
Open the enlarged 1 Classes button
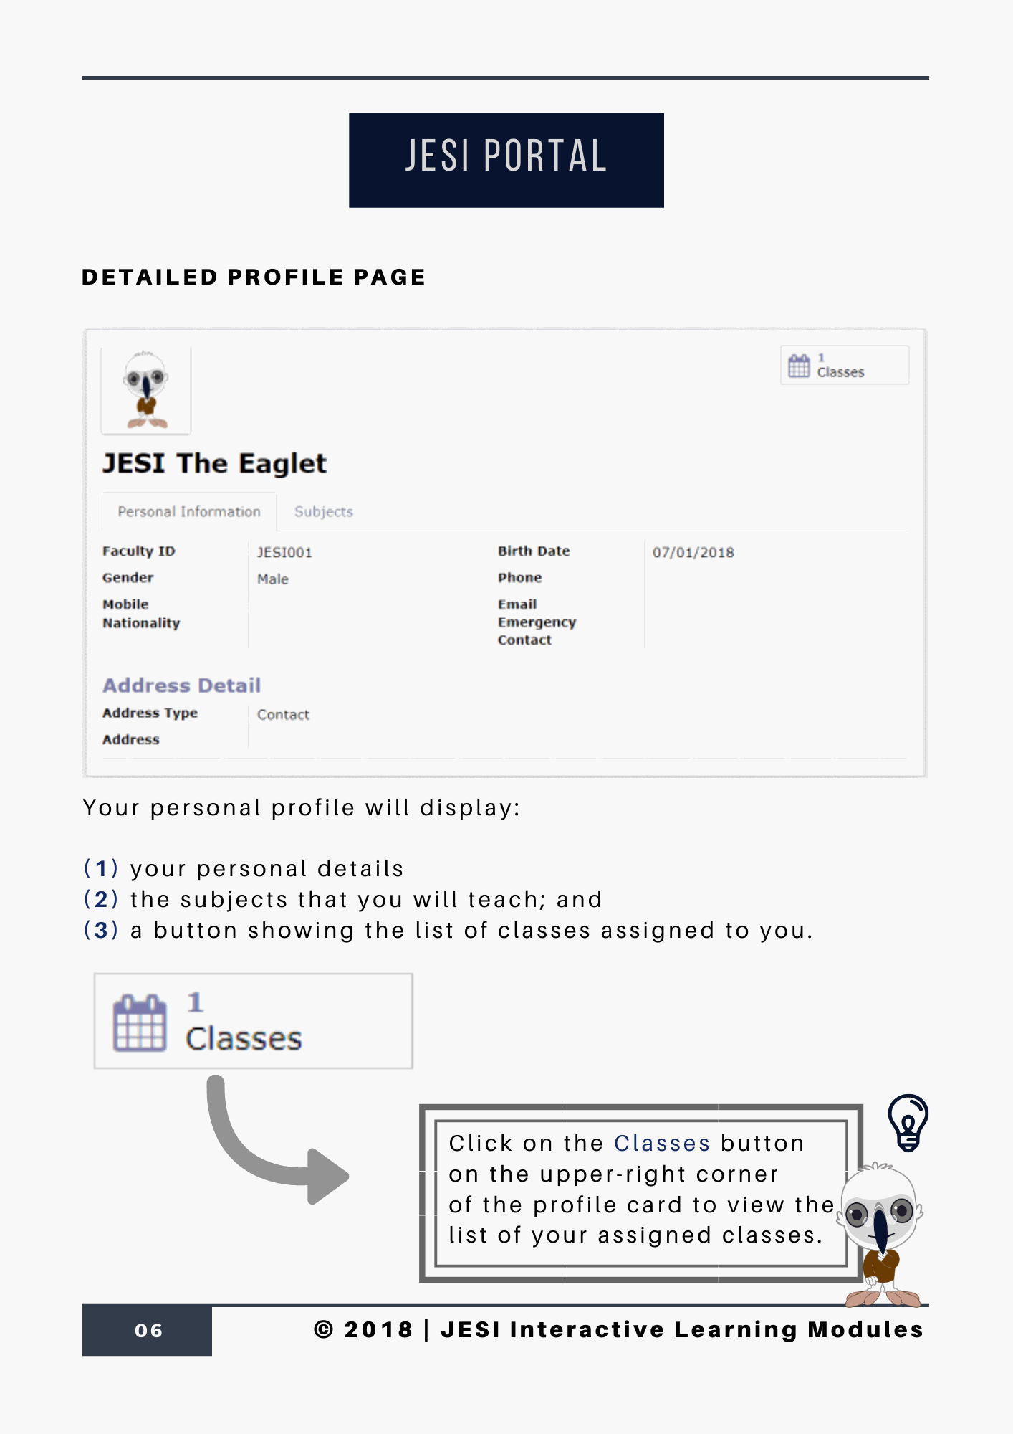coord(253,1021)
